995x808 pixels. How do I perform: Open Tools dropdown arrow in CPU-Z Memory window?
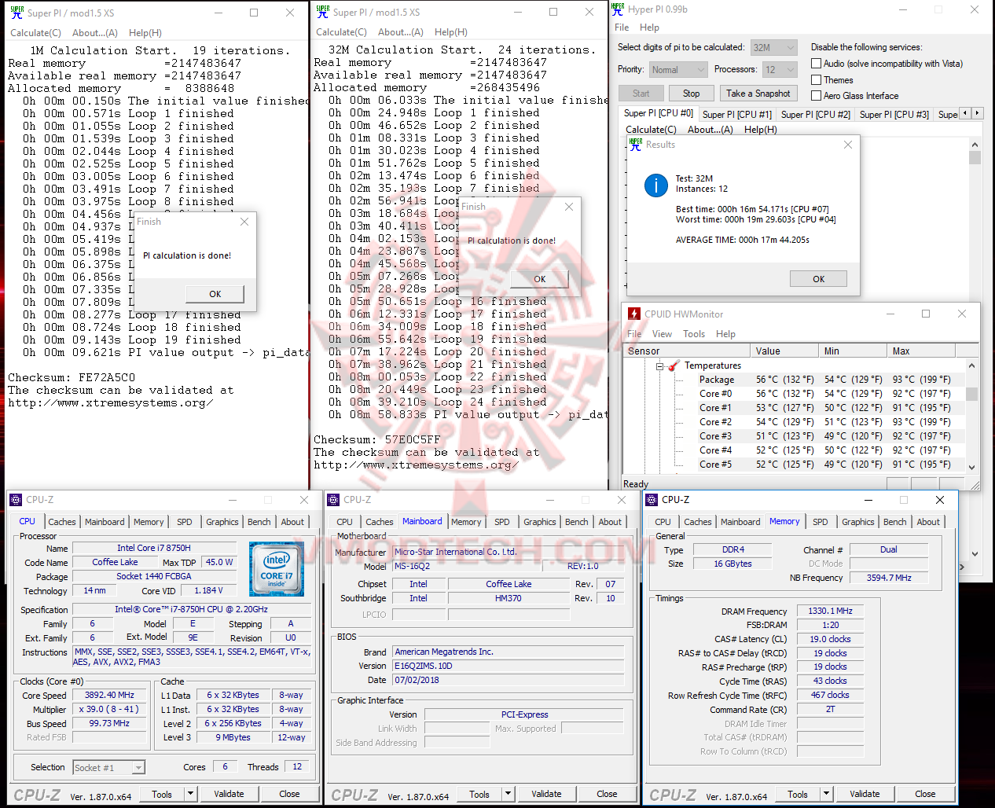[826, 794]
